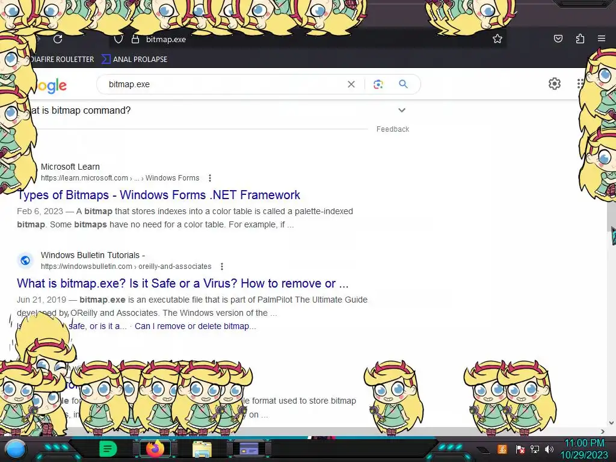The image size is (616, 462).
Task: Open the network tray icon
Action: click(x=534, y=449)
